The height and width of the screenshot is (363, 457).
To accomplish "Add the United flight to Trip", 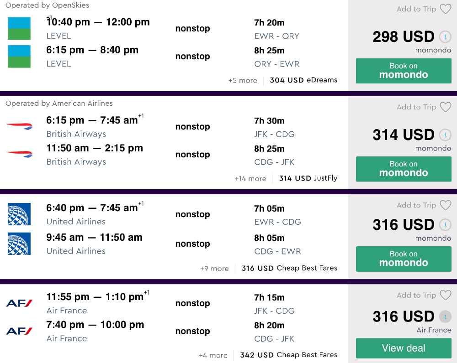I will (416, 205).
